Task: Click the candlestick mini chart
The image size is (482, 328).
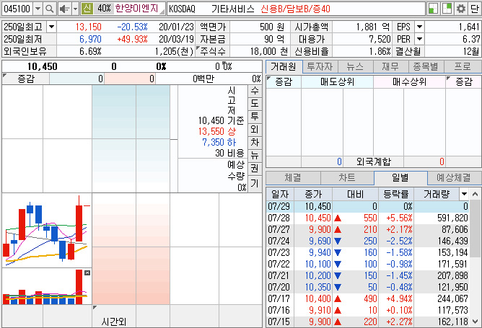Action: 47,231
